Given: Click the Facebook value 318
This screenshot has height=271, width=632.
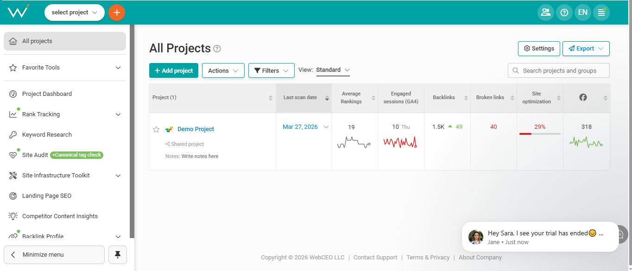Looking at the screenshot, I should (586, 127).
